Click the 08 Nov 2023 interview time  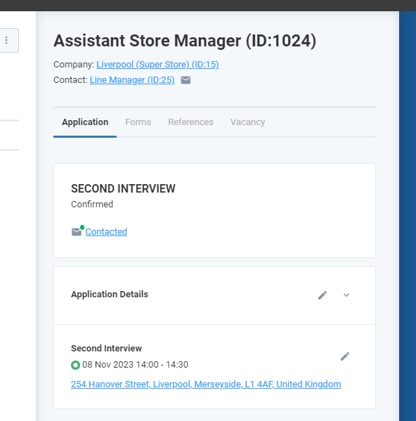[135, 365]
